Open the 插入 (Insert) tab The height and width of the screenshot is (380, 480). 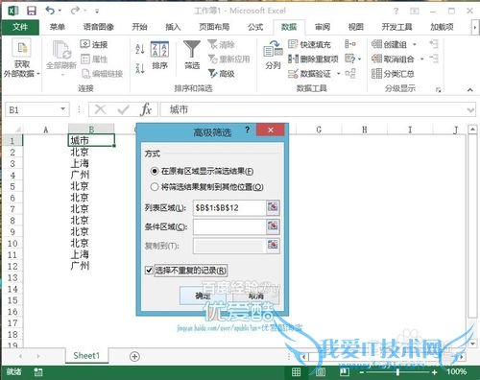(173, 27)
